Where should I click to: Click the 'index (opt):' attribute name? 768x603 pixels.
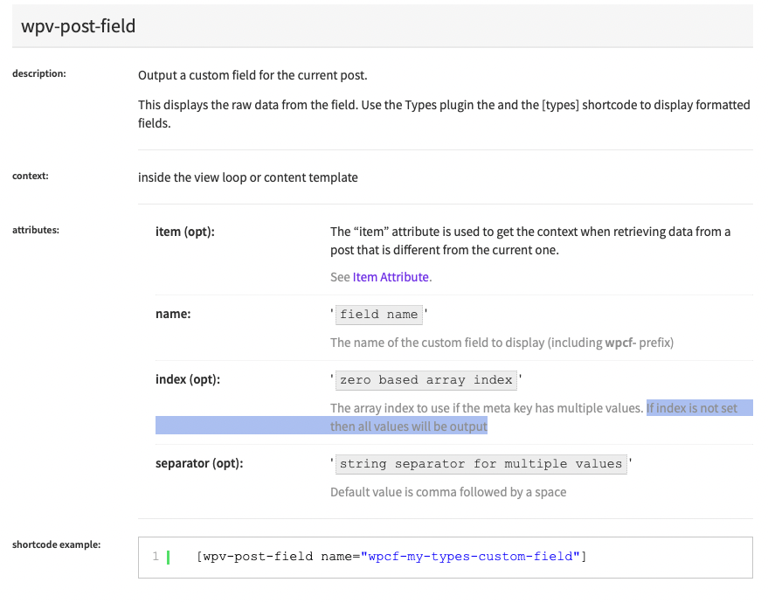coord(187,380)
